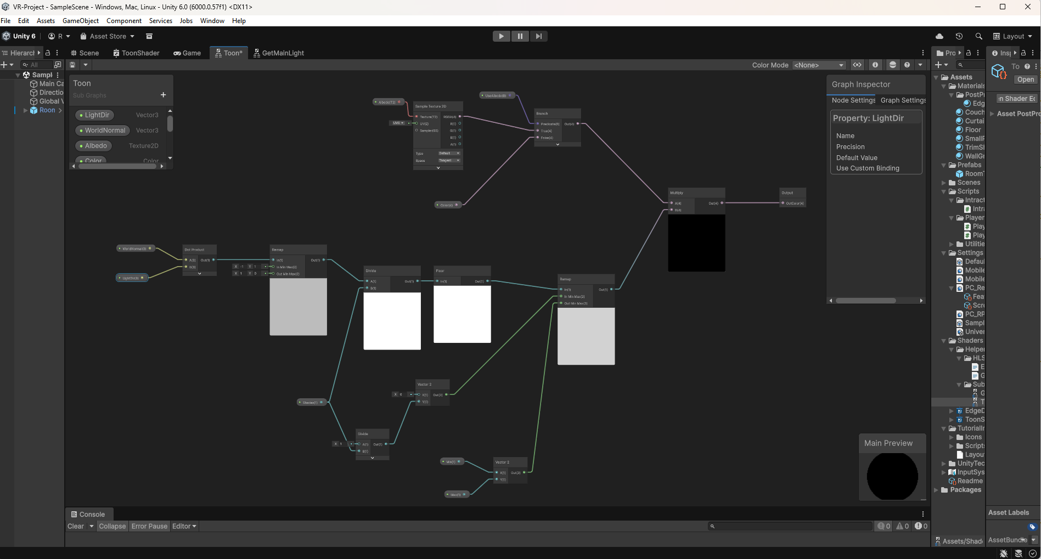
Task: Open the Layout dropdown
Action: pyautogui.click(x=1013, y=36)
